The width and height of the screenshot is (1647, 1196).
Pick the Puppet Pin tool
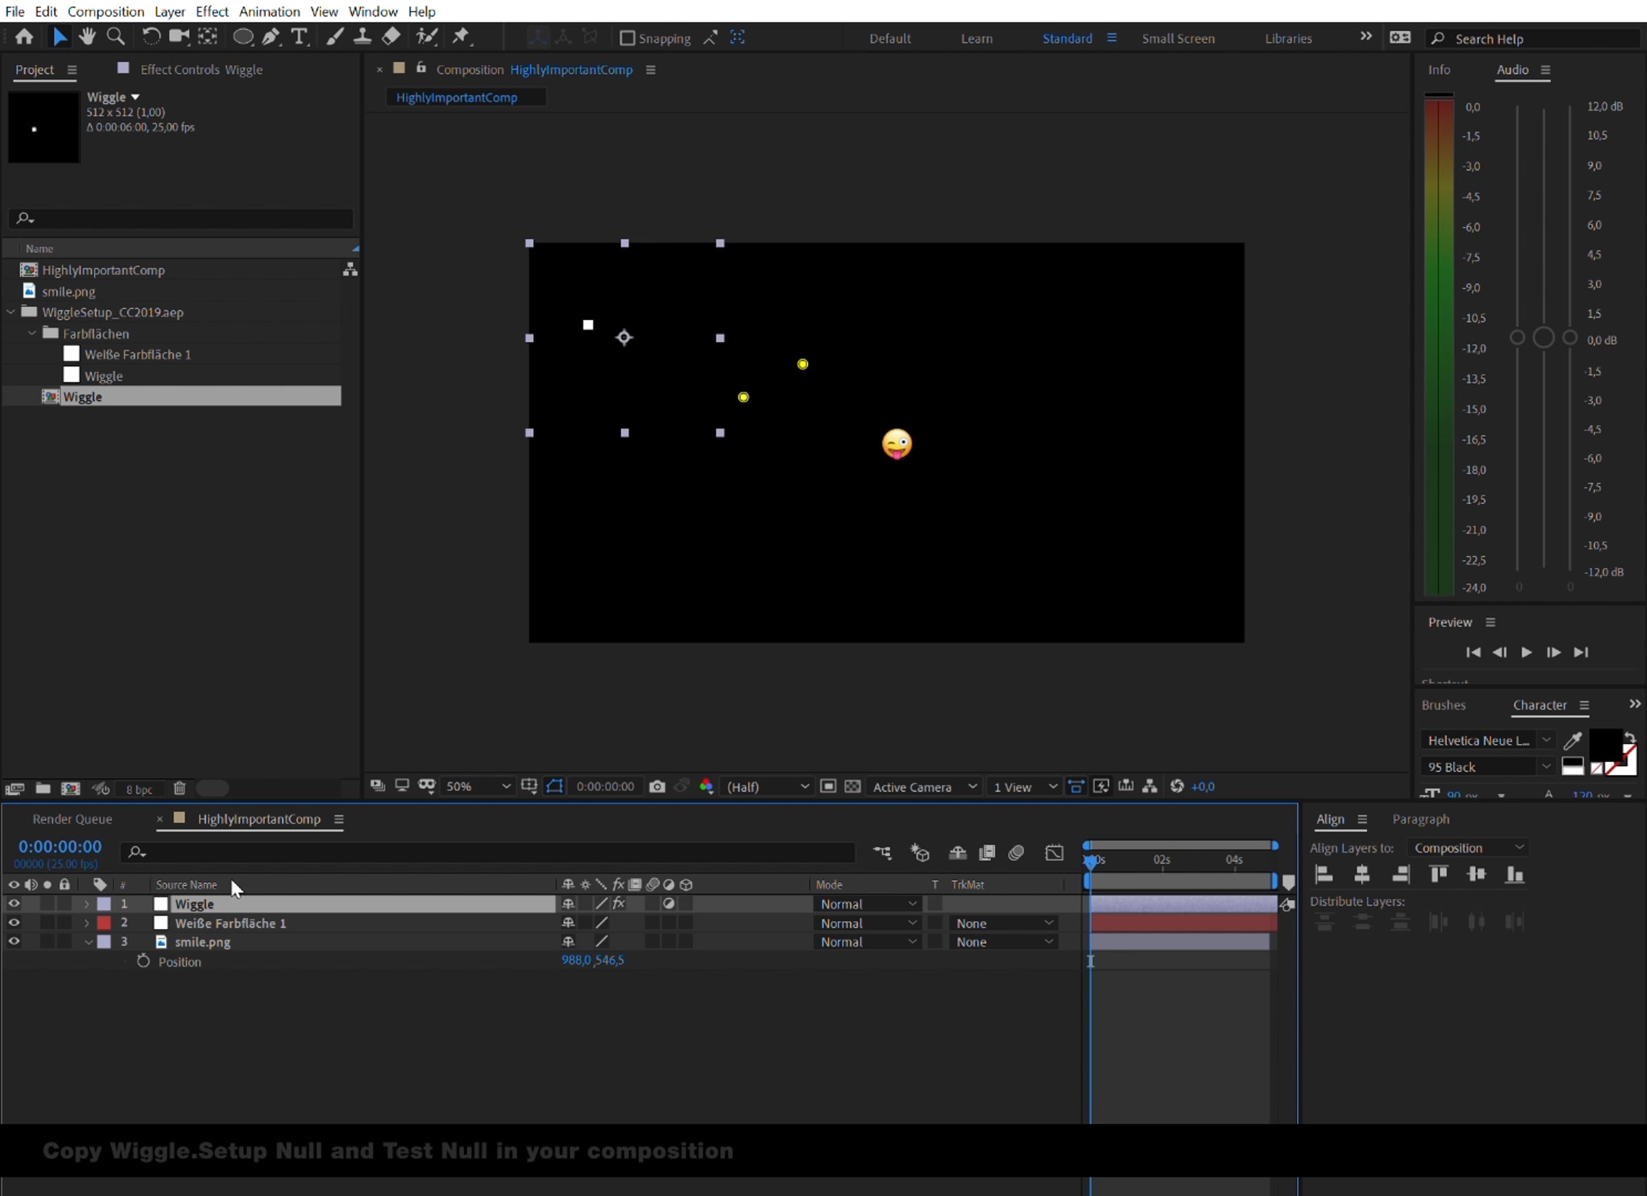click(461, 36)
